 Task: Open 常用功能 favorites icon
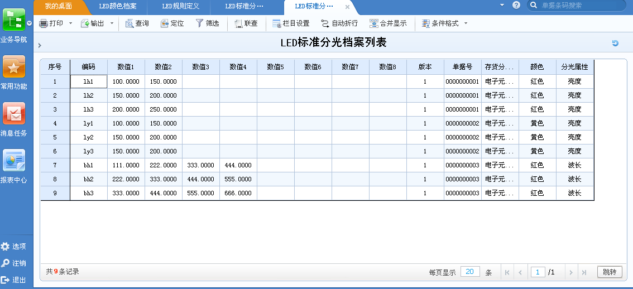click(x=14, y=68)
